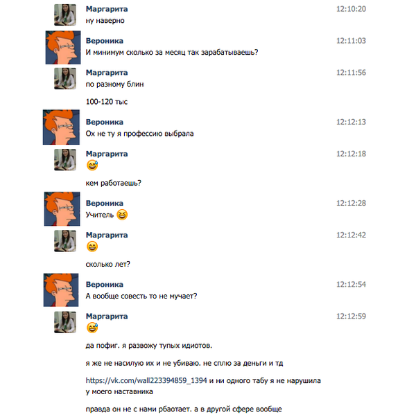Select the message text '100-120 тыс'

coord(106,102)
